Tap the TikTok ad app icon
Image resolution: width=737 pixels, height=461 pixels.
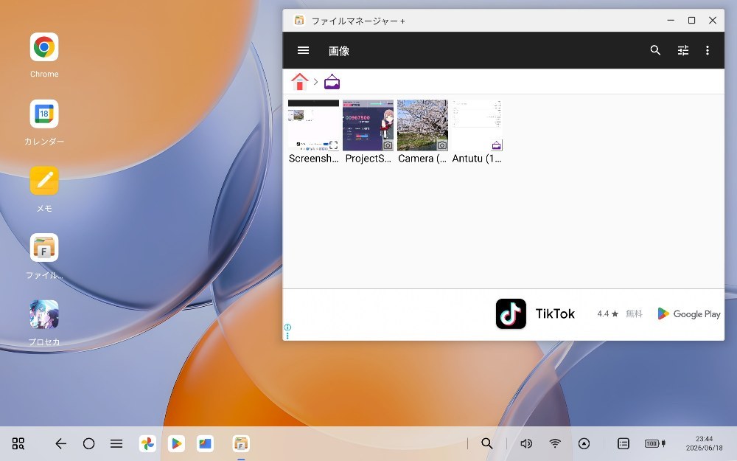511,313
